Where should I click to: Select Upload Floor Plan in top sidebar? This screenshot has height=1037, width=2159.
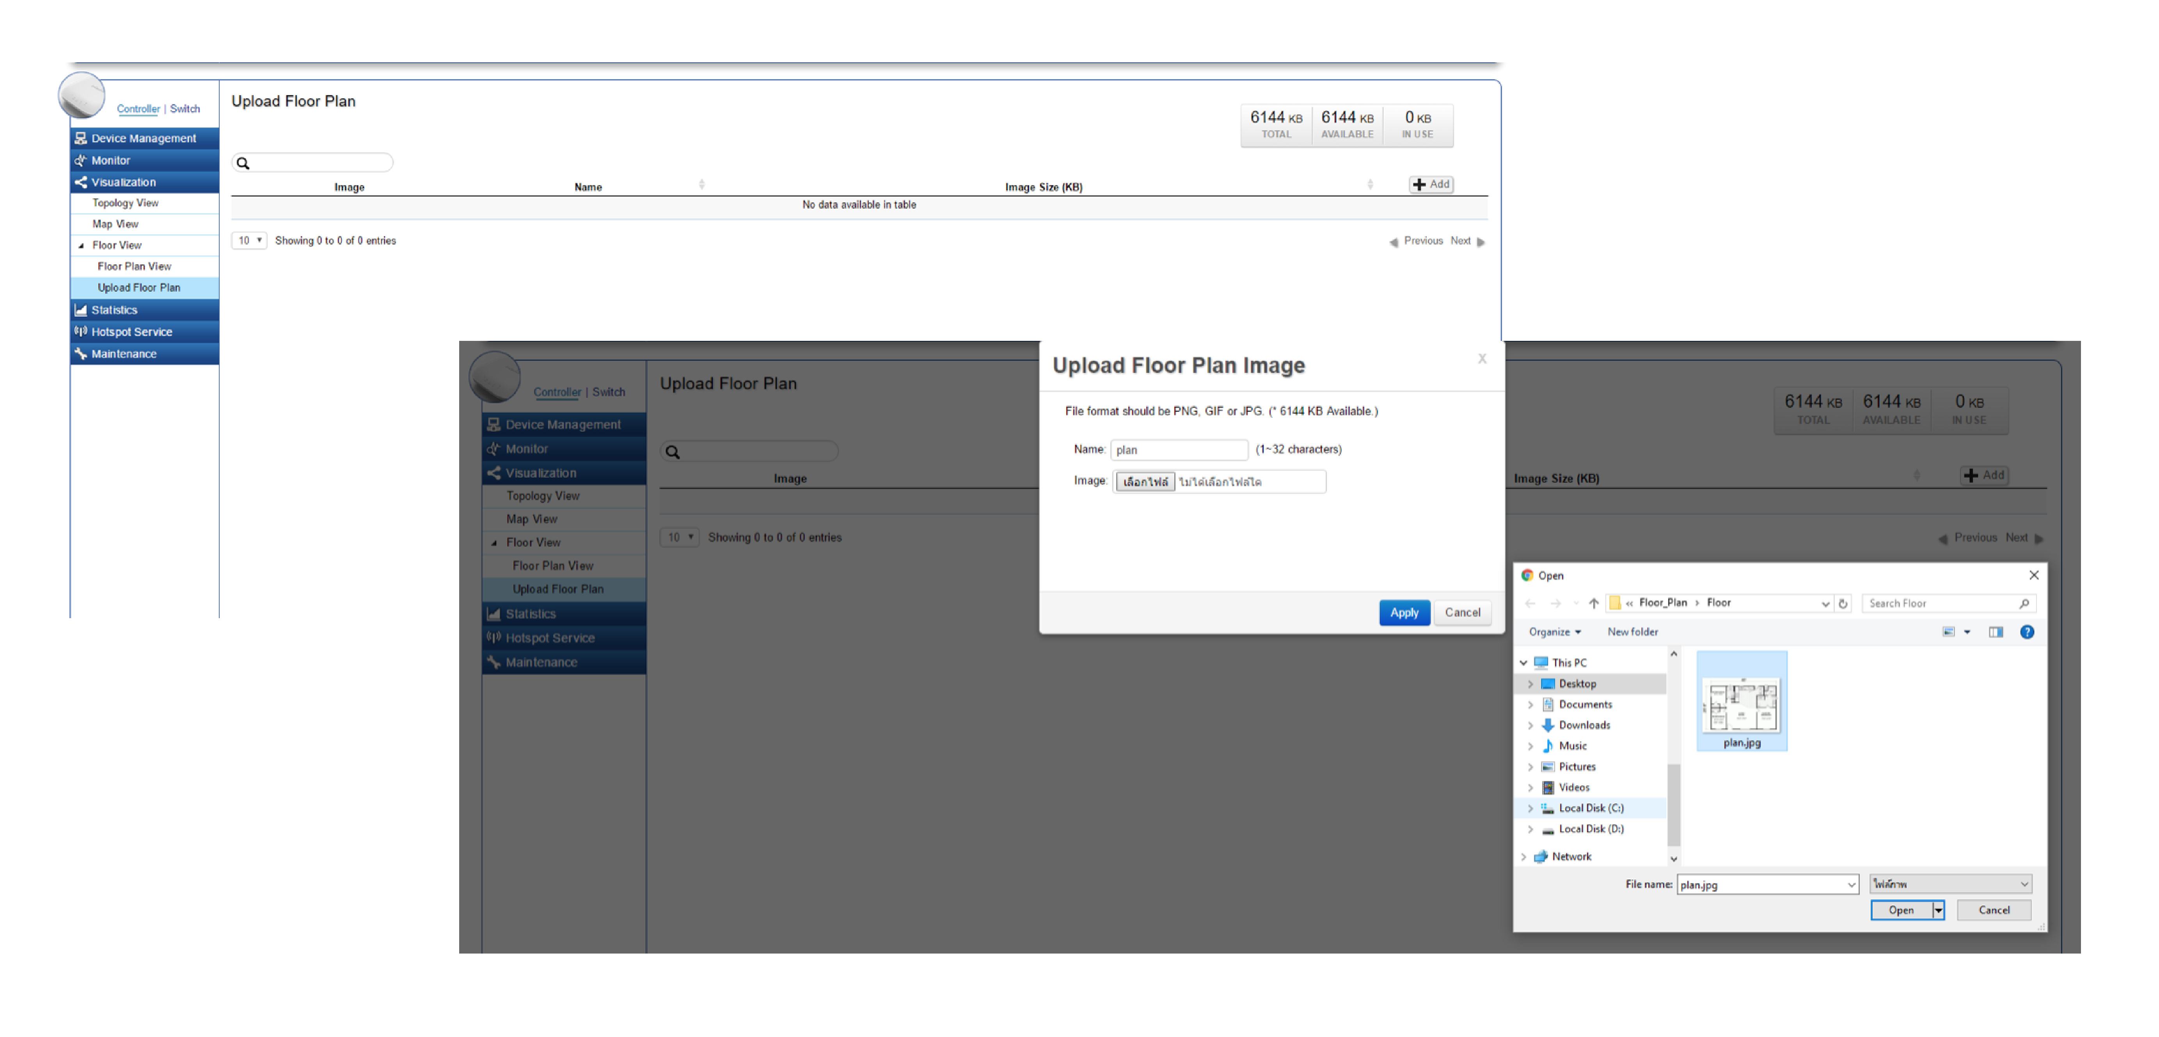point(144,287)
